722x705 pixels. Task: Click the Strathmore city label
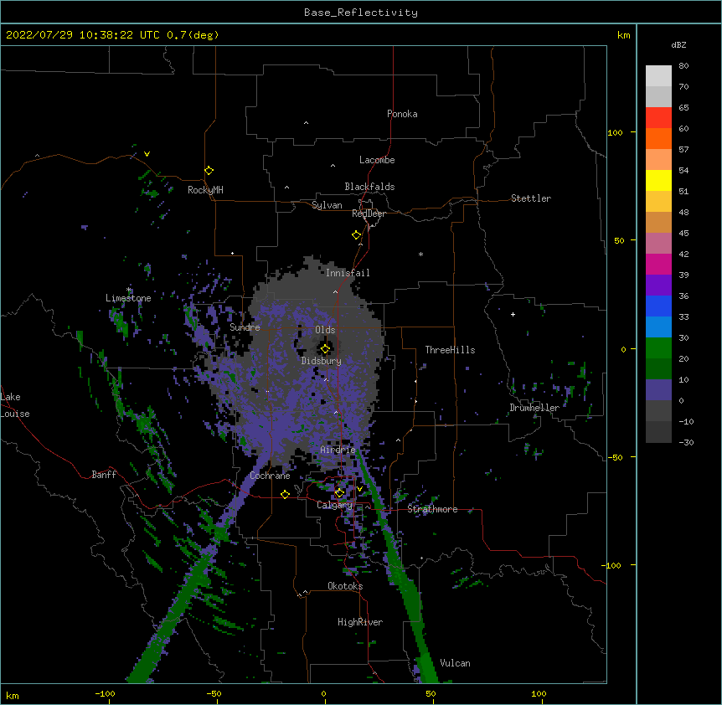432,509
